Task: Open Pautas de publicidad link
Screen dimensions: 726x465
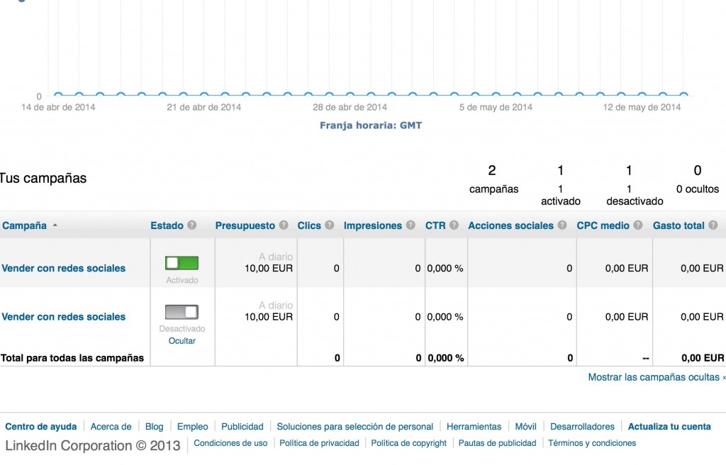Action: [x=497, y=443]
